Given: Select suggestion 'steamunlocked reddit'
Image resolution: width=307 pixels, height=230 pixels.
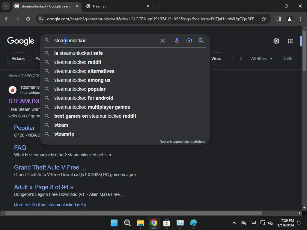Looking at the screenshot, I should click(125, 62).
